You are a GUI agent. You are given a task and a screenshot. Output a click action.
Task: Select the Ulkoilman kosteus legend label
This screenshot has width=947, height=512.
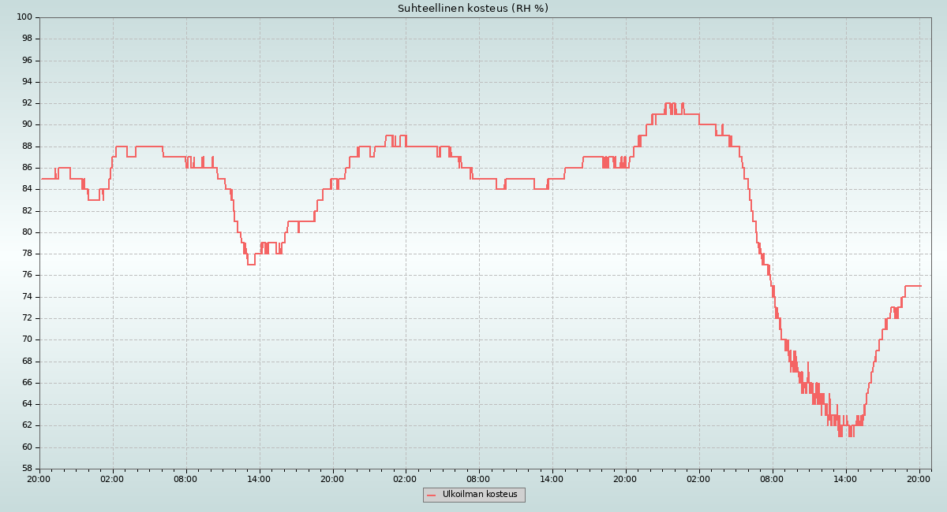pyautogui.click(x=480, y=495)
